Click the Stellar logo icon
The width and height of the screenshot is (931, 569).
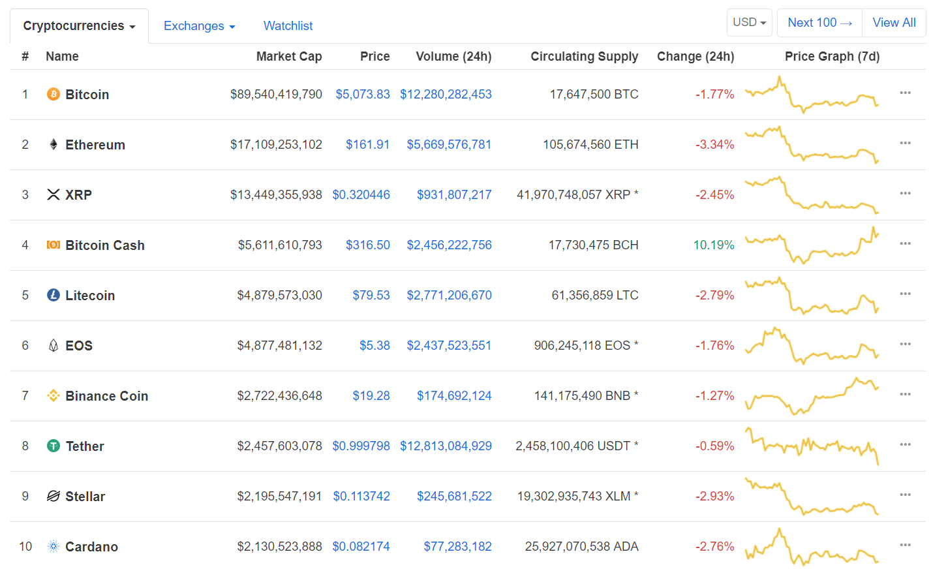click(x=53, y=496)
